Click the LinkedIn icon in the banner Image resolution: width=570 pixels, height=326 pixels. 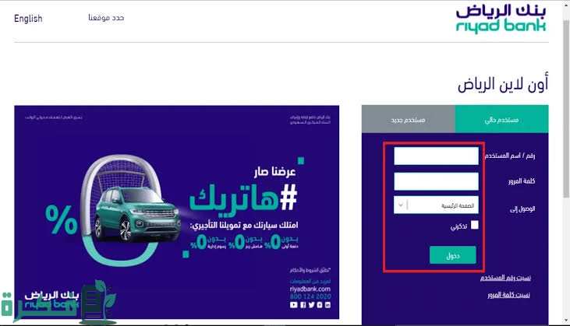tap(328, 305)
